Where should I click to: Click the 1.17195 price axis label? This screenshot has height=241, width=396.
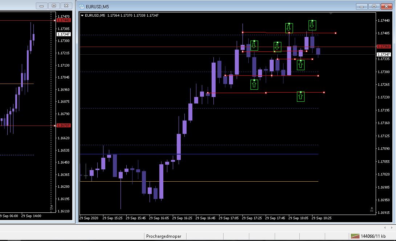(384, 110)
